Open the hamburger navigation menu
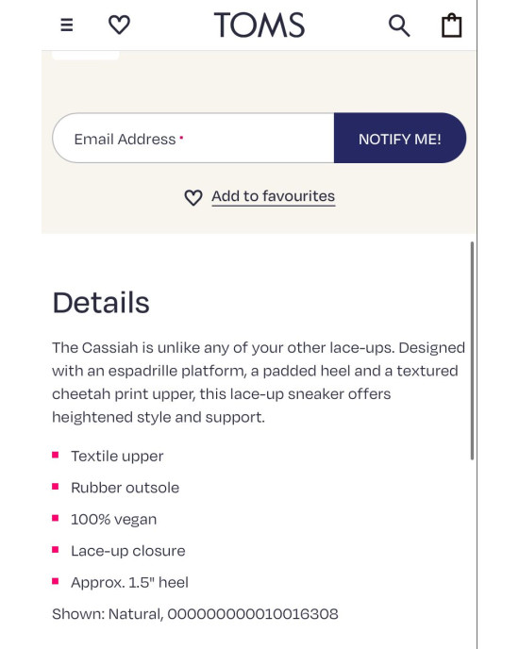Image resolution: width=519 pixels, height=649 pixels. click(67, 25)
